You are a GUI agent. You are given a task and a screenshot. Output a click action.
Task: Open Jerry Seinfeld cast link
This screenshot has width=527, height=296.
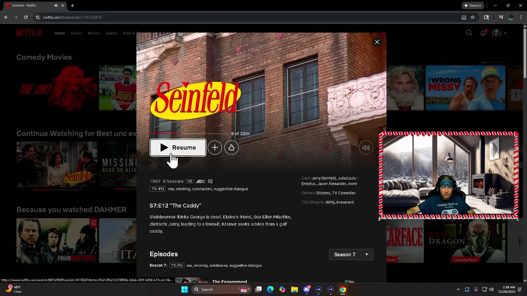point(323,178)
